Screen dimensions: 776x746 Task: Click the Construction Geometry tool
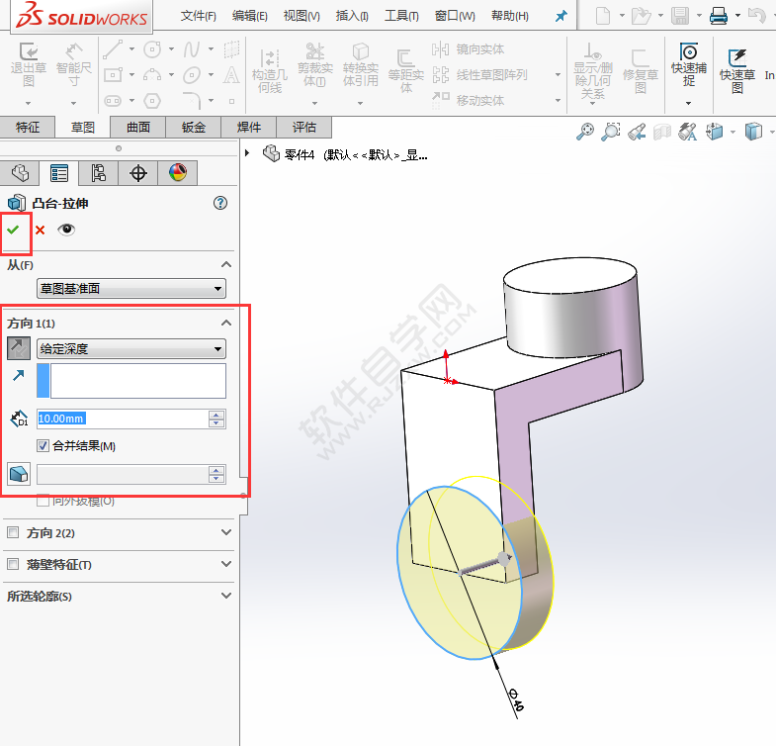click(x=269, y=71)
